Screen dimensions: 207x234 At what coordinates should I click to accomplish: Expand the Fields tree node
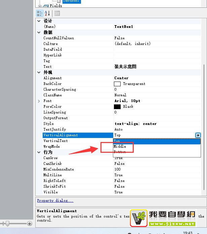[x=40, y=6]
